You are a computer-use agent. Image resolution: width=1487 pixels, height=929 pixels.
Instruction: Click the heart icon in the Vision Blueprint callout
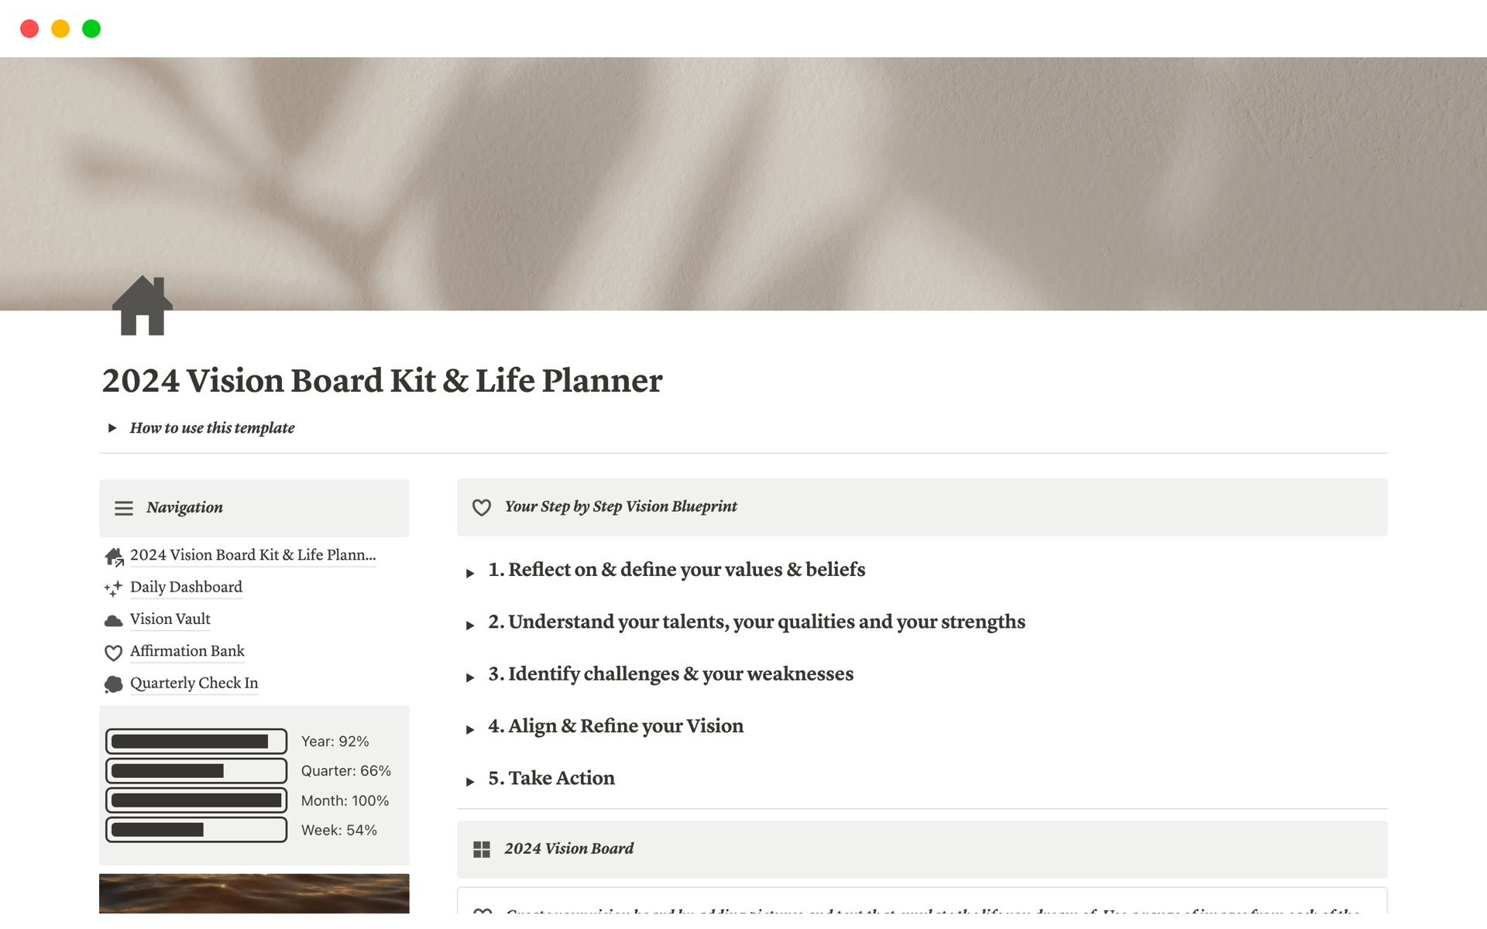(482, 507)
